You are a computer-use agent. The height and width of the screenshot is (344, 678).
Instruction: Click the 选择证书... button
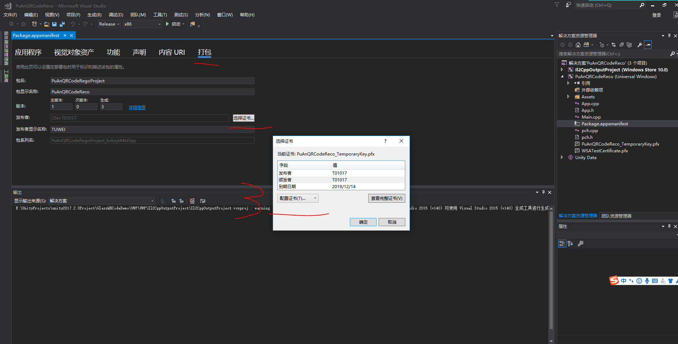tap(244, 118)
